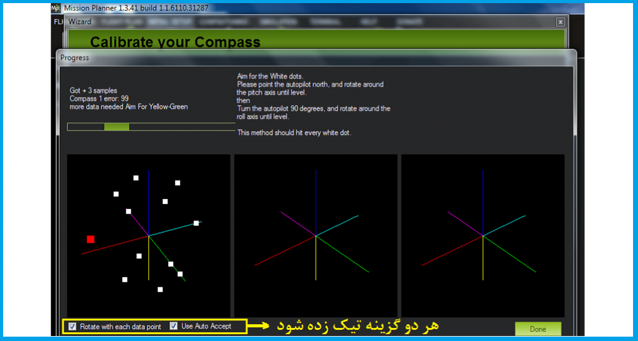The image size is (638, 341).
Task: Disable the Use Auto Accept checkbox
Action: point(174,326)
